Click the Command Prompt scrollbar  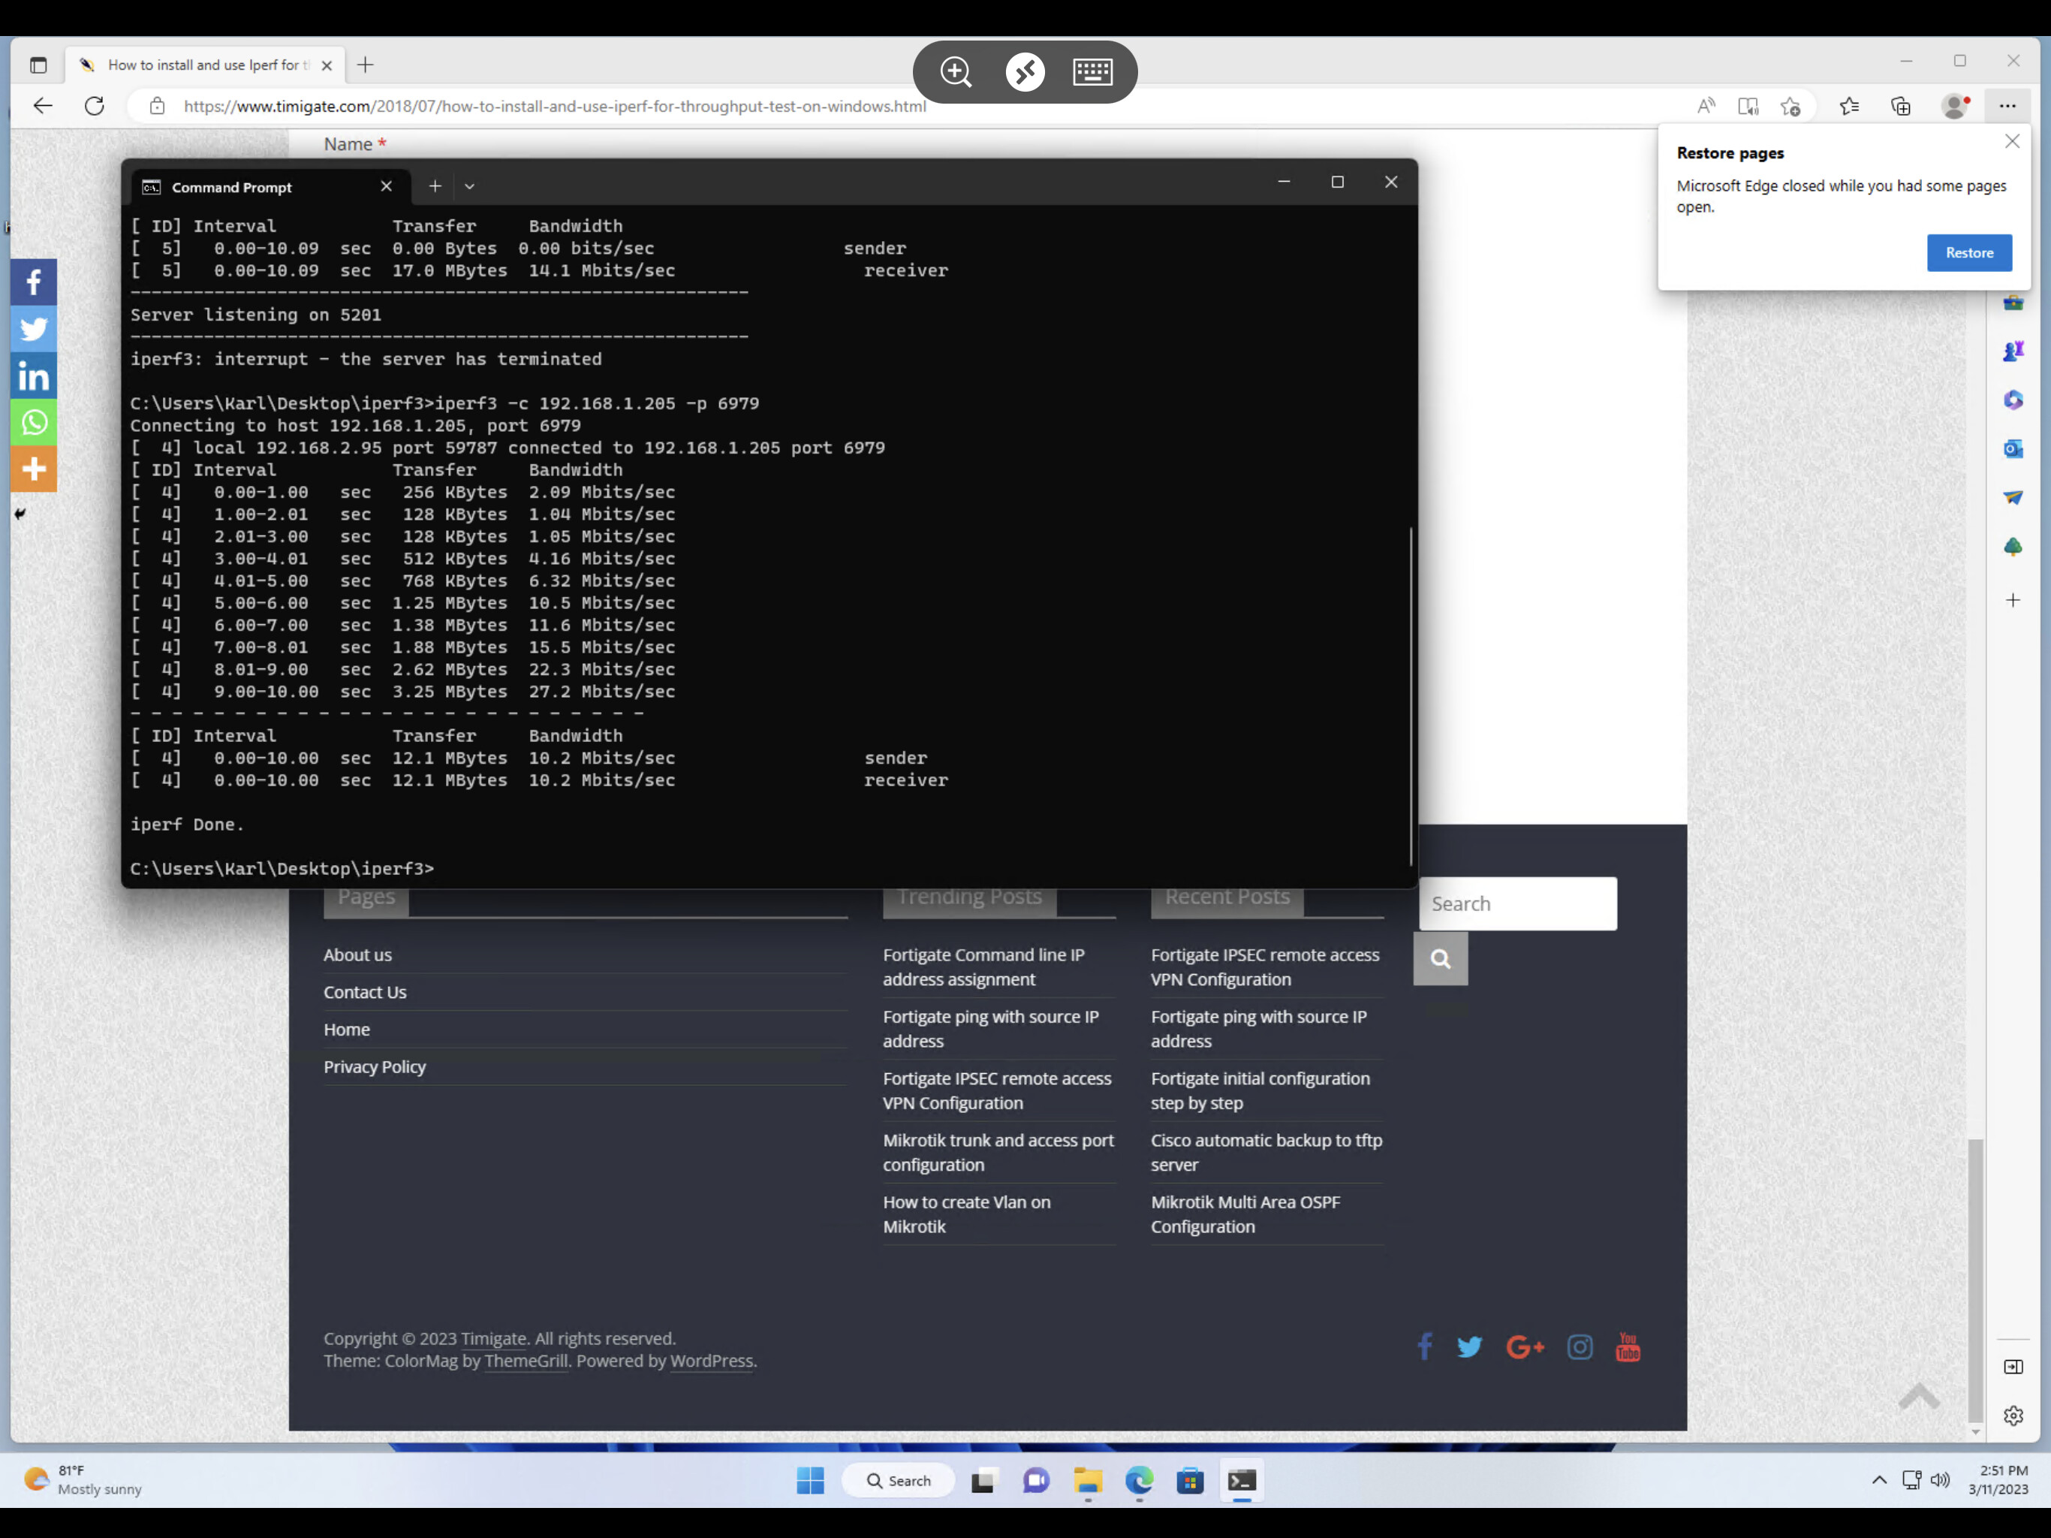(1411, 695)
